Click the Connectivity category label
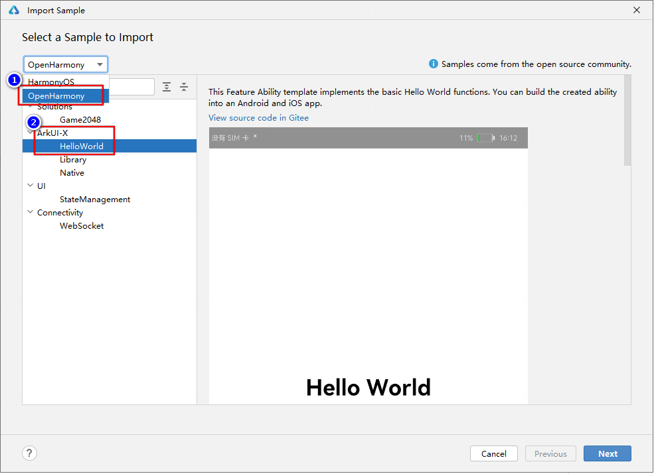 point(60,212)
